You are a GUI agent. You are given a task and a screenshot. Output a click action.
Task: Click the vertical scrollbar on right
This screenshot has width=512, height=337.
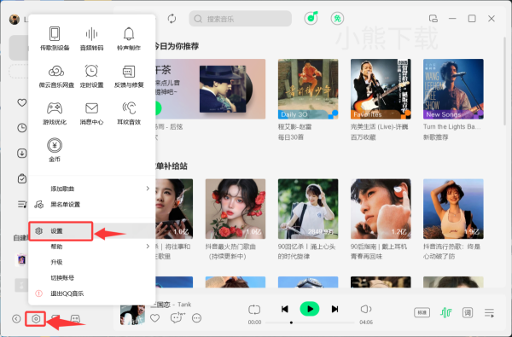[x=505, y=81]
